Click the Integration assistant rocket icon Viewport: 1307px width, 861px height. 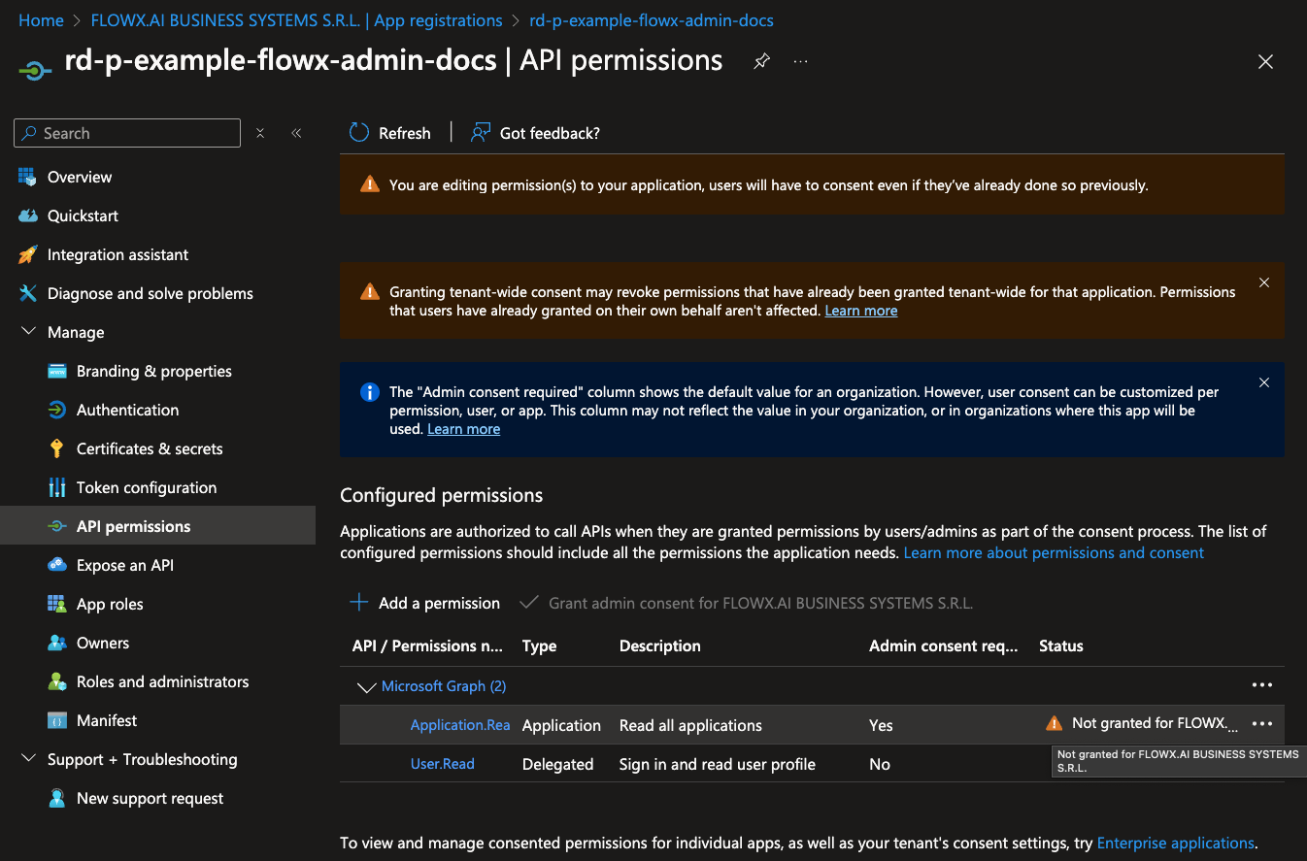pos(27,254)
